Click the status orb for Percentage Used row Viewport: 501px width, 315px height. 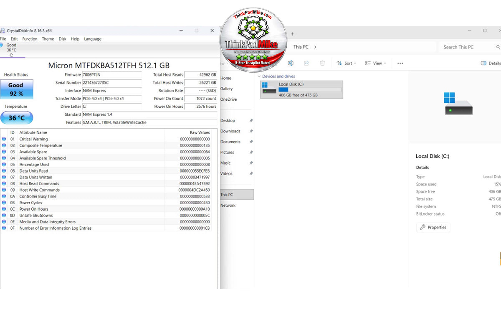4,165
